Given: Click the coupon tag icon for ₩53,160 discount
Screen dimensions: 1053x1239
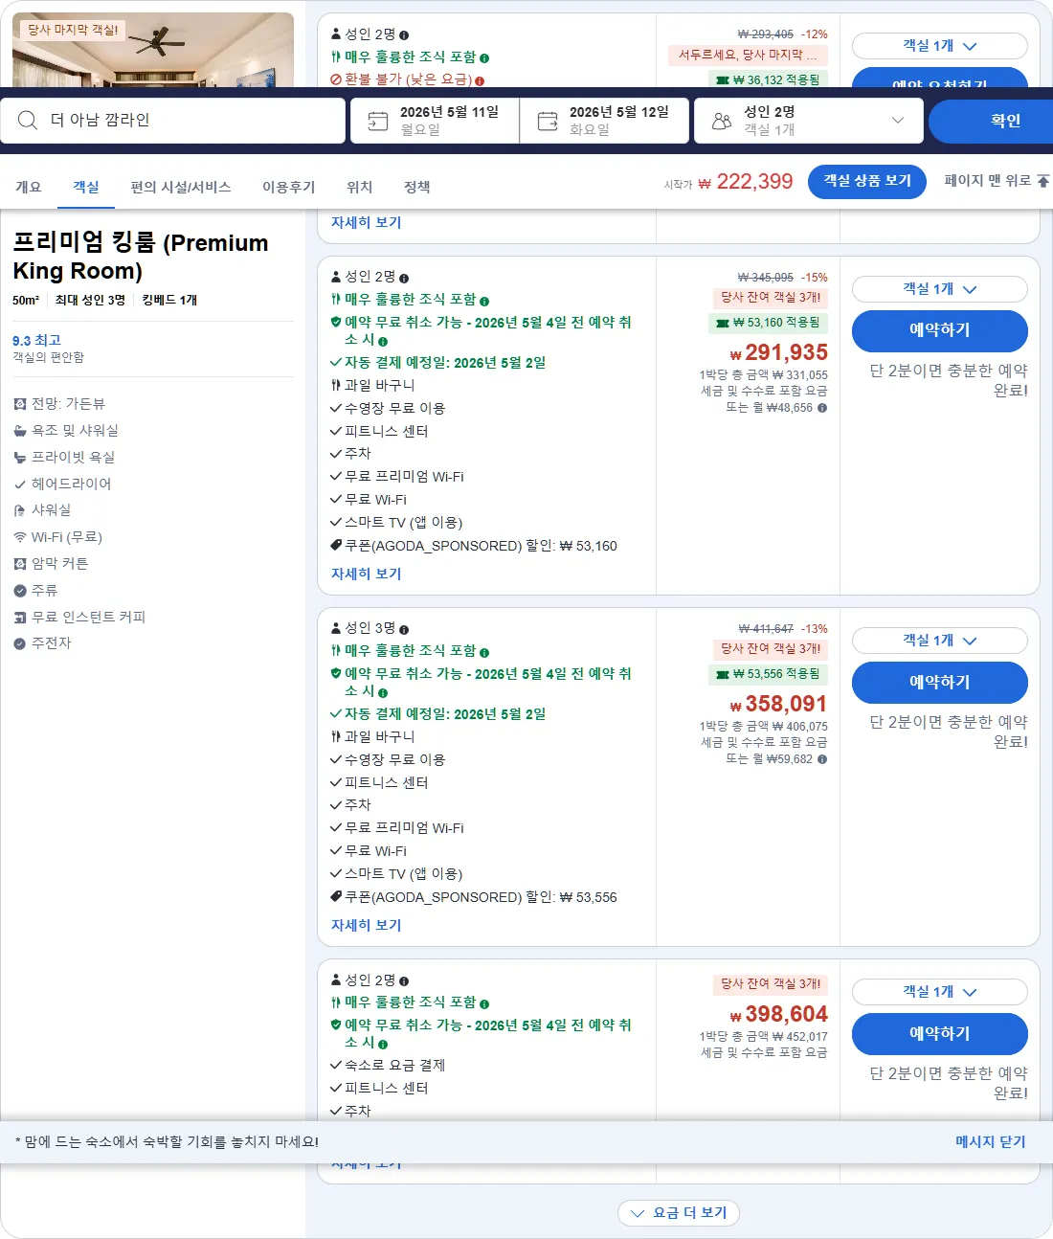Looking at the screenshot, I should (336, 546).
